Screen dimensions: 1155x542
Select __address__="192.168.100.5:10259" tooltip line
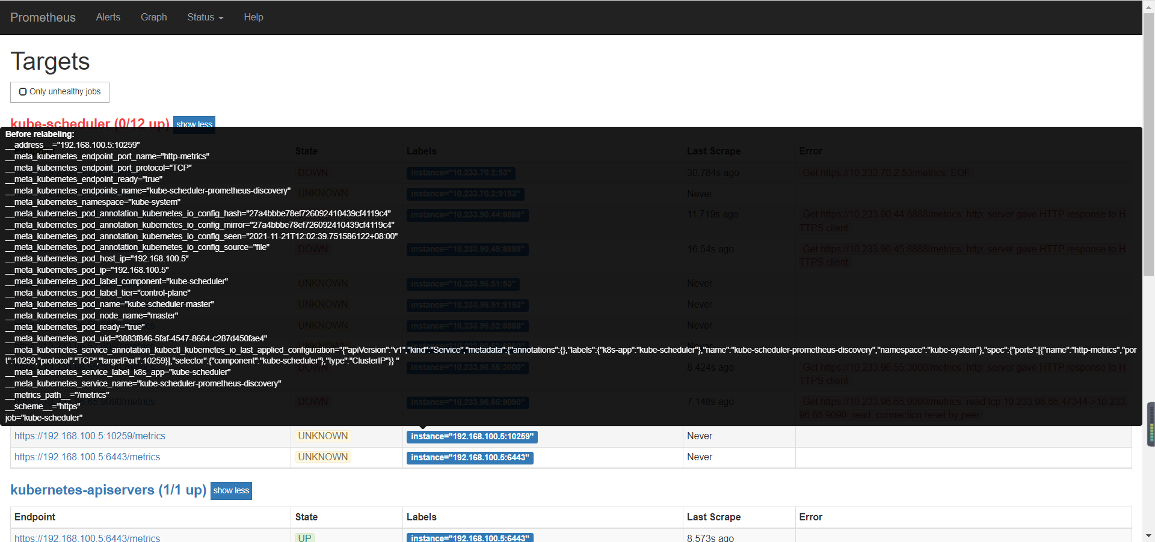(x=72, y=145)
